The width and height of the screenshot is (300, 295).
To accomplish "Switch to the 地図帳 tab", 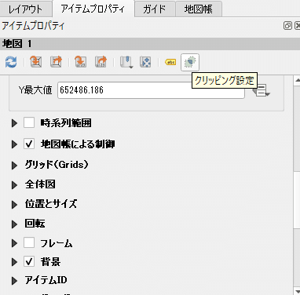I will click(199, 9).
